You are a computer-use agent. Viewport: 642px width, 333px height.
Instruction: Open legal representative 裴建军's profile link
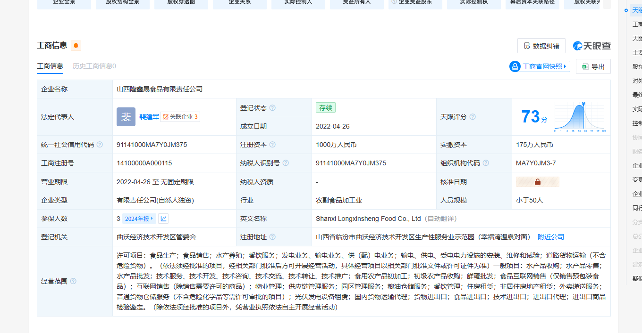click(x=149, y=117)
